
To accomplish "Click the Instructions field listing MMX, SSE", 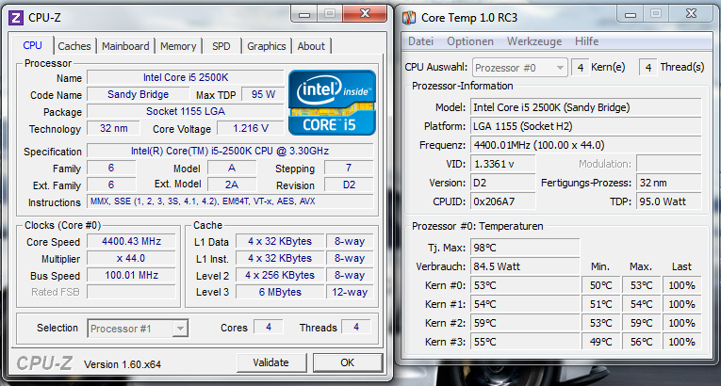I will pyautogui.click(x=230, y=201).
